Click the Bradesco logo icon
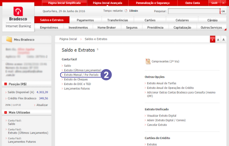229x146 pixels. coord(18,11)
